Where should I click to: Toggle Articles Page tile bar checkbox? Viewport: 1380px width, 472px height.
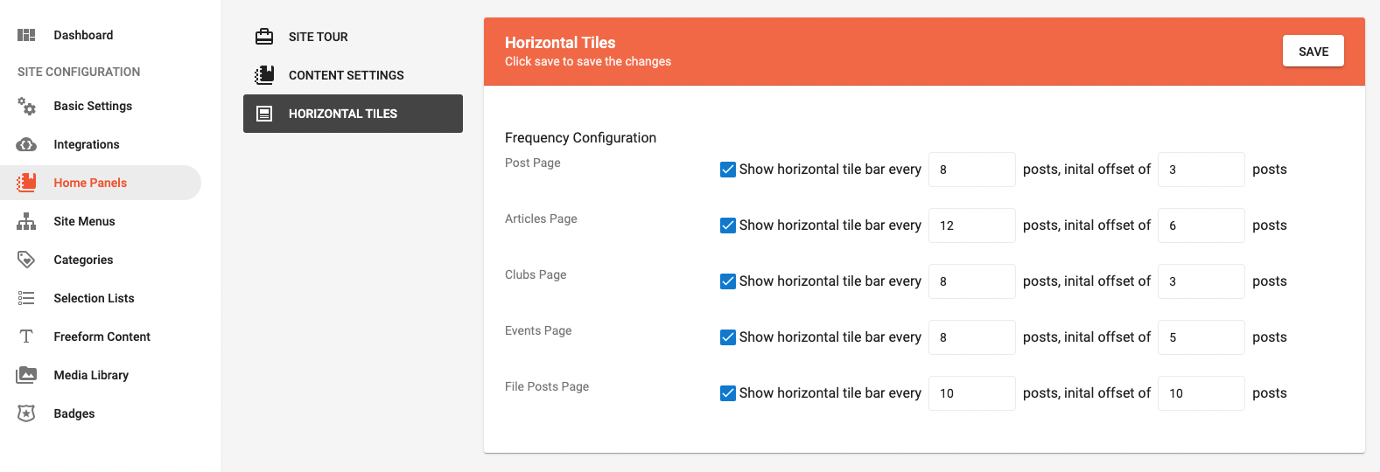pyautogui.click(x=727, y=226)
